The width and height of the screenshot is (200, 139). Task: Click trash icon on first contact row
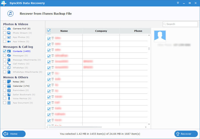(x=53, y=38)
